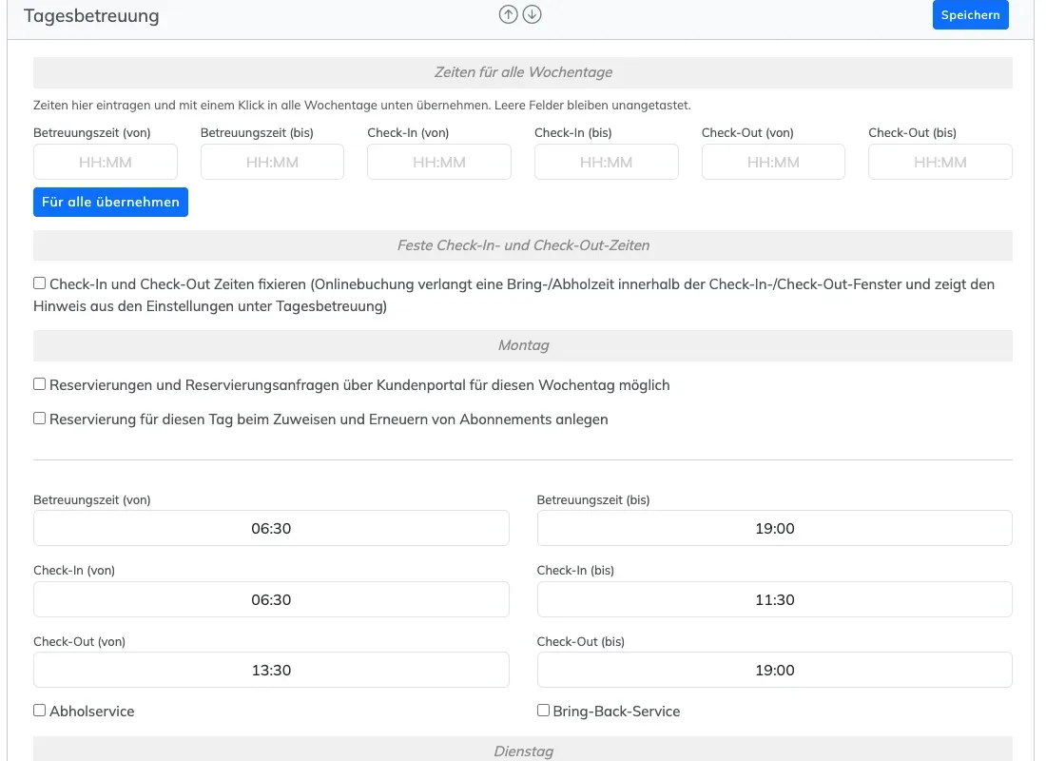Click the Speichern button
The image size is (1046, 761).
(x=970, y=14)
